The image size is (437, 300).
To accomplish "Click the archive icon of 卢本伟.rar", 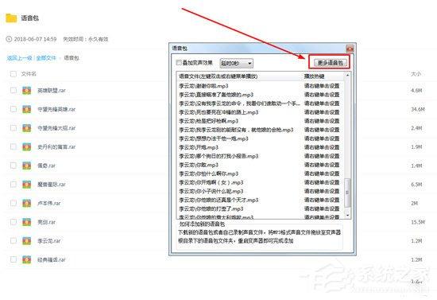I will [x=27, y=203].
